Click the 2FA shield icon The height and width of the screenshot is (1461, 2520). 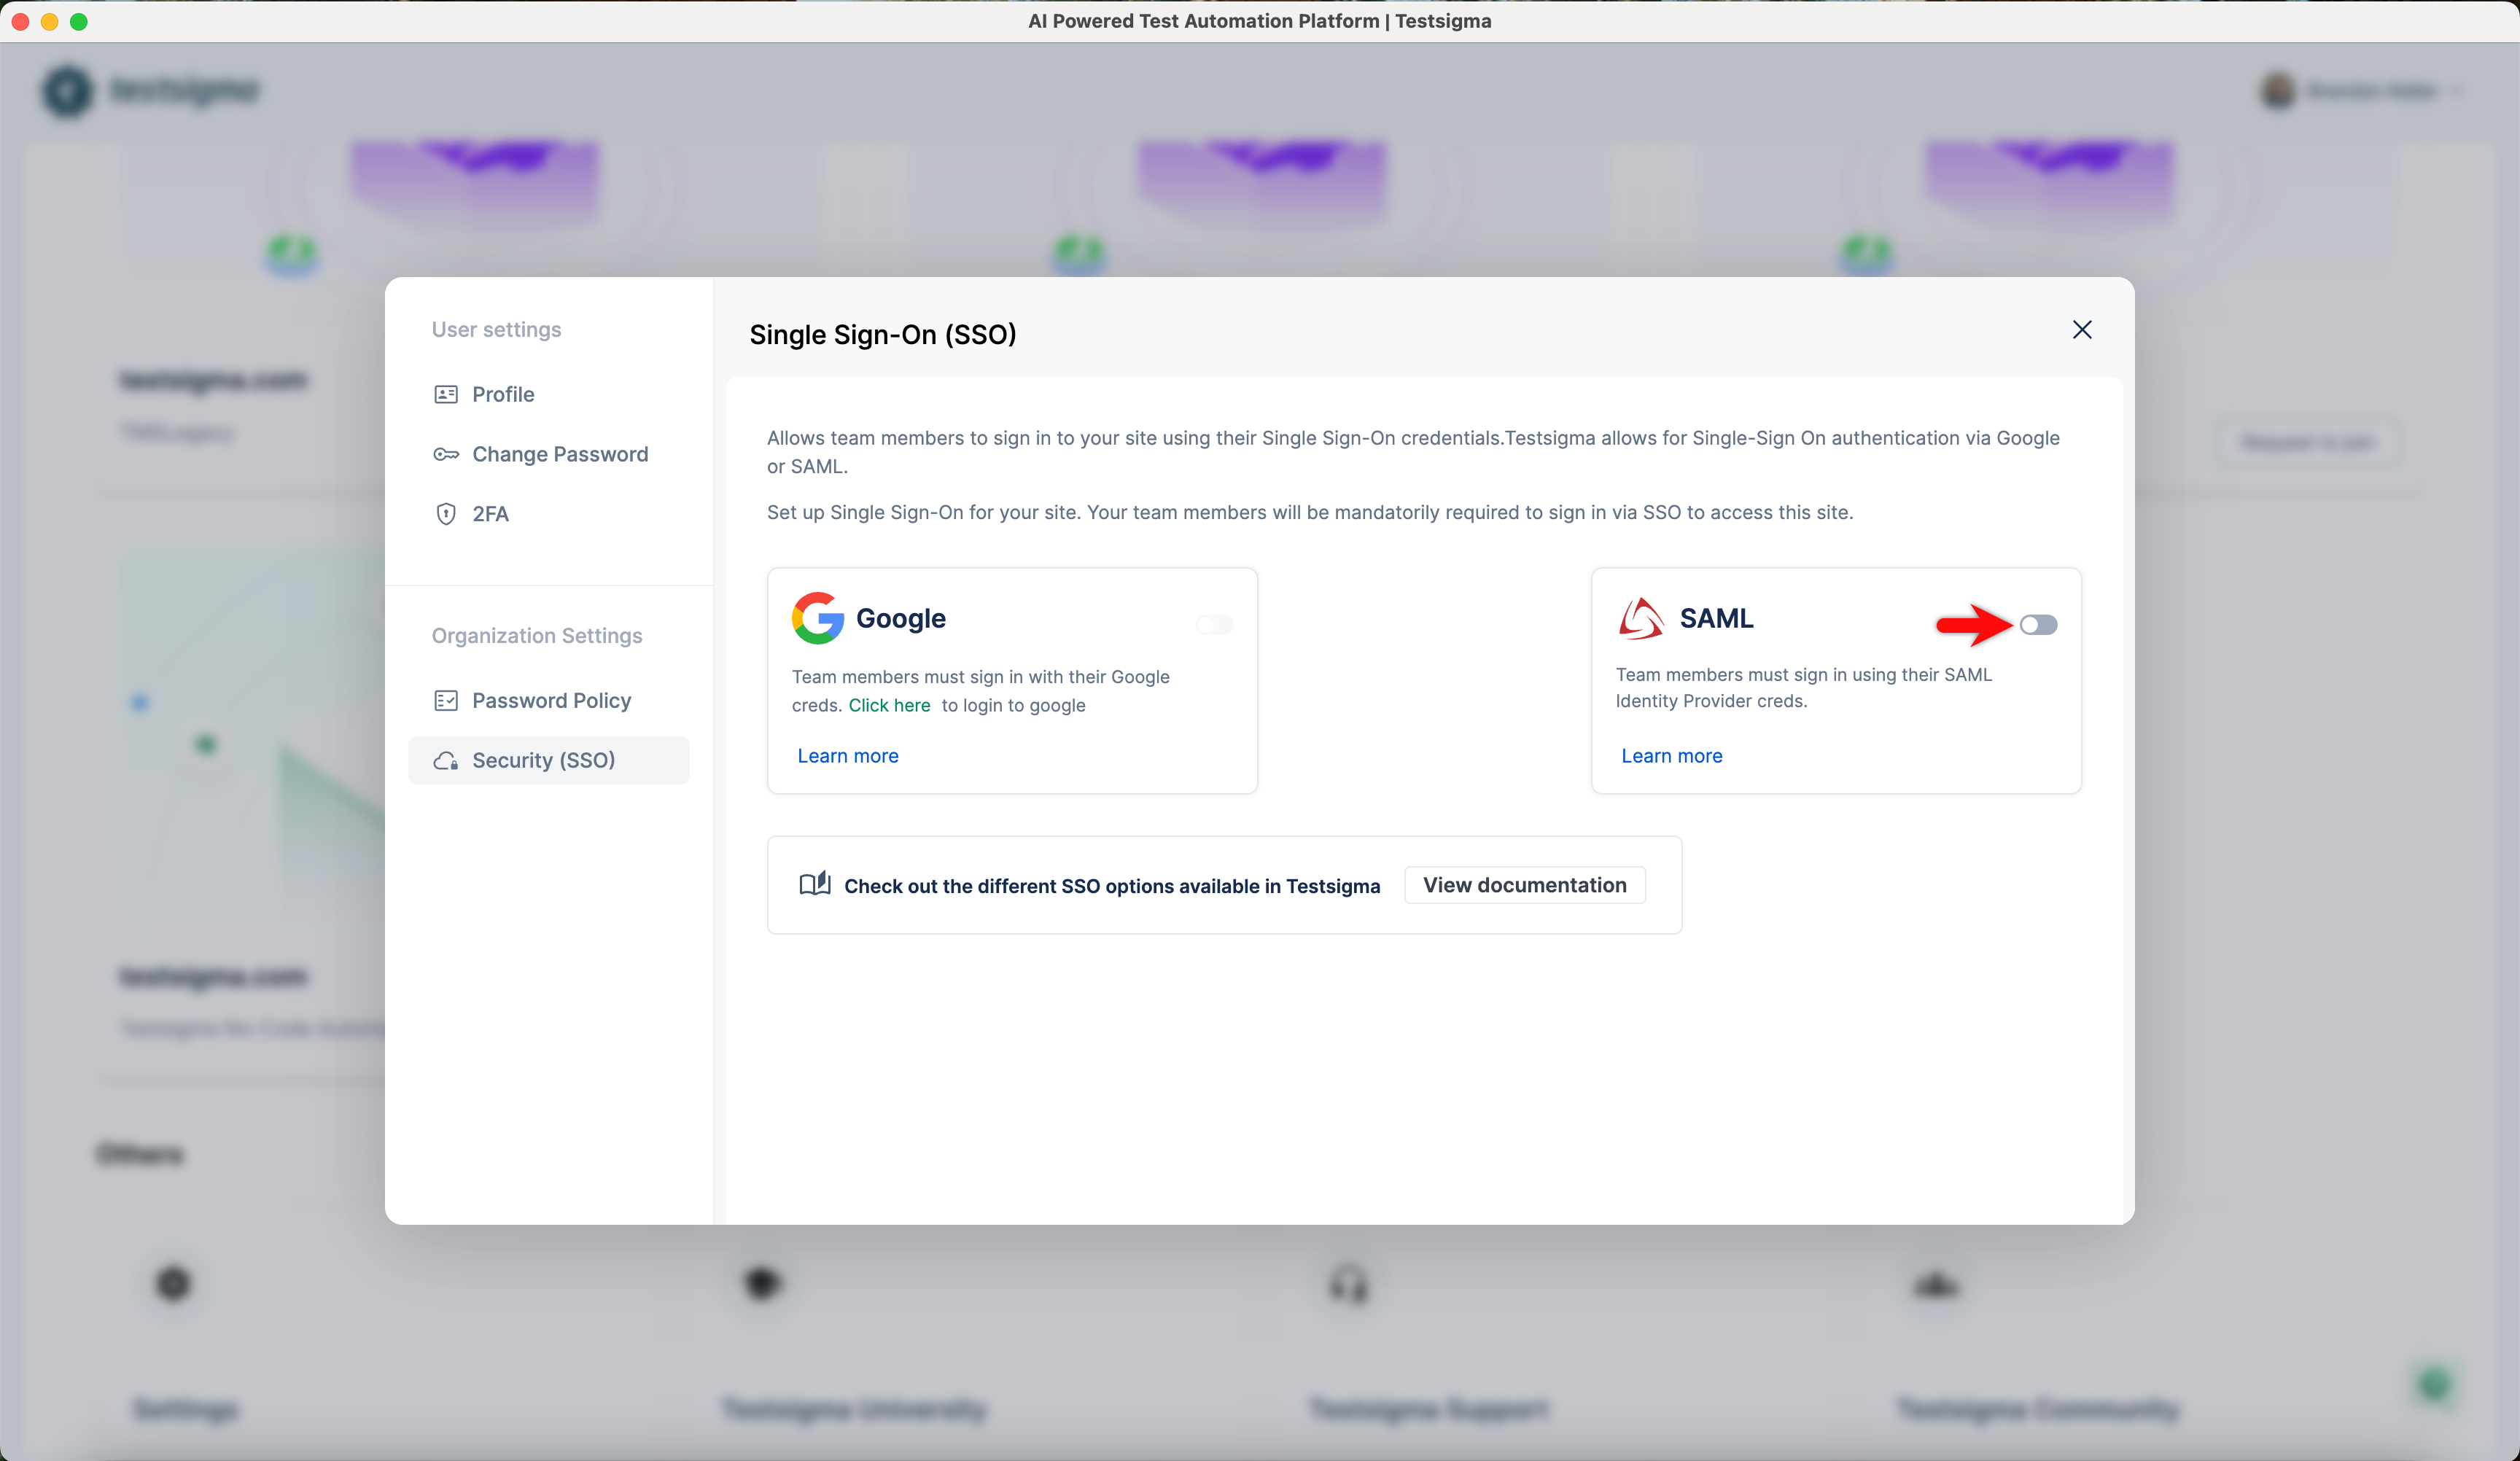446,514
